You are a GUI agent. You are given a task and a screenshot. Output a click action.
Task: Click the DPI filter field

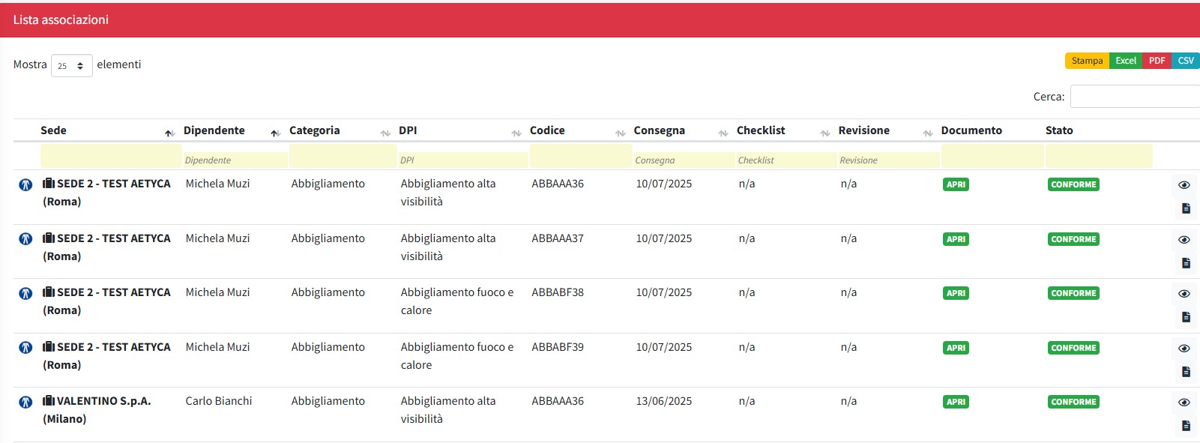[x=463, y=160]
